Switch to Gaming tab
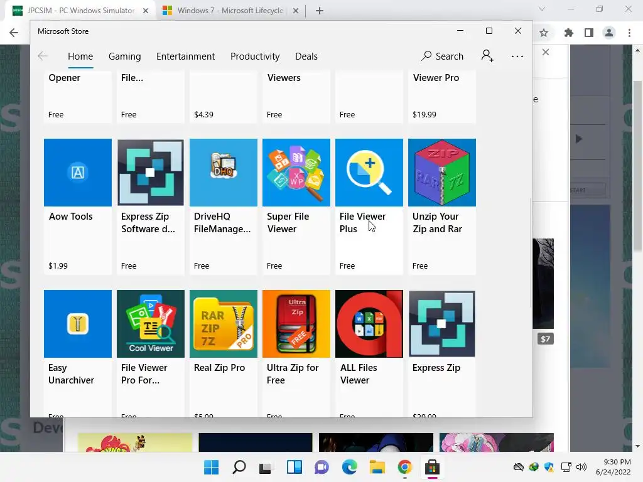The width and height of the screenshot is (643, 482). (x=125, y=56)
